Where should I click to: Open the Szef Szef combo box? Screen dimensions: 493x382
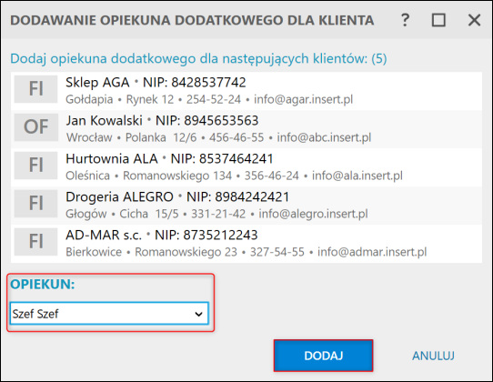109,314
